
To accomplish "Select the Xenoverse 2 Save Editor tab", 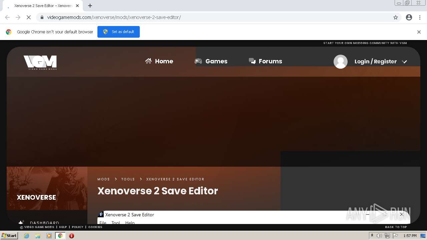I will coord(43,6).
